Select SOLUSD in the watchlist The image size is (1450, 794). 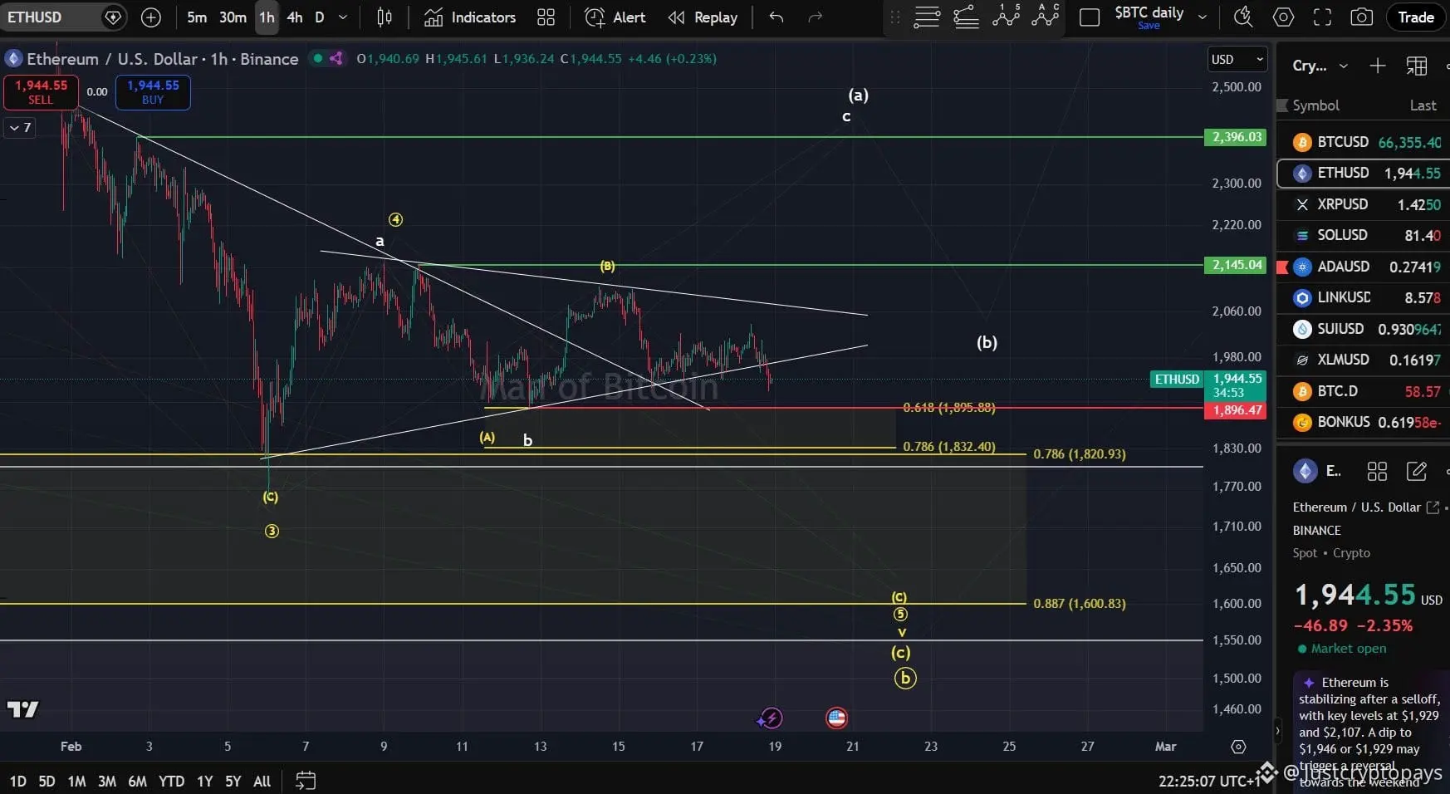(x=1364, y=235)
